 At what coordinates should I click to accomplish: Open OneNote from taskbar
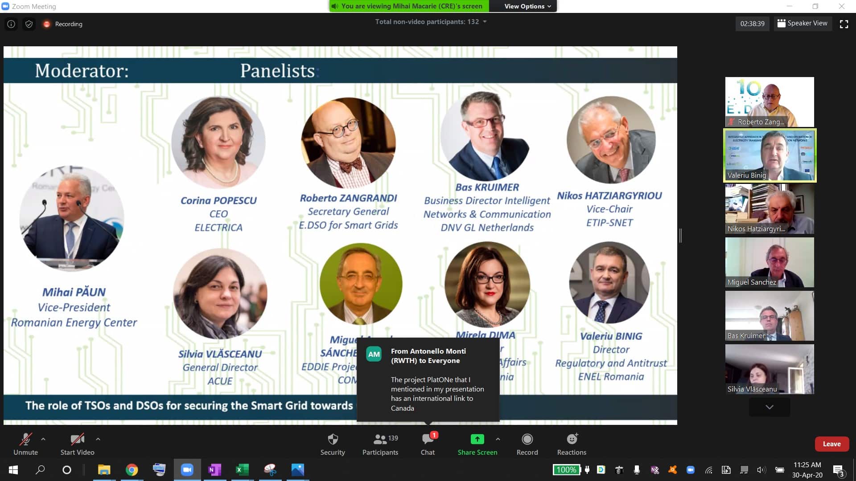click(214, 470)
